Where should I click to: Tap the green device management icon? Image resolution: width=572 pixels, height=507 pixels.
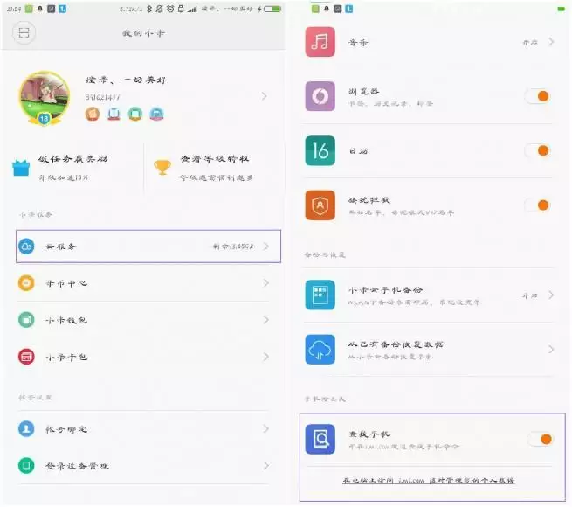[26, 465]
